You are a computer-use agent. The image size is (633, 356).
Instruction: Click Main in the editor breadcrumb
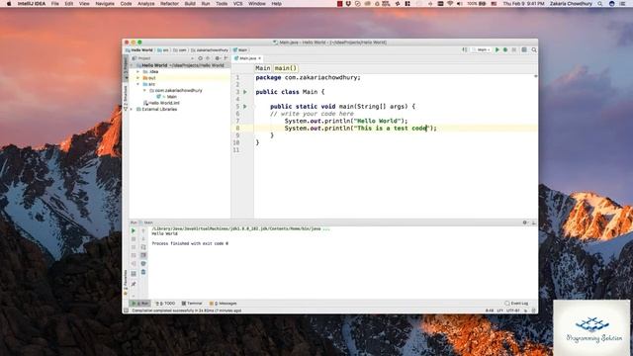(263, 68)
